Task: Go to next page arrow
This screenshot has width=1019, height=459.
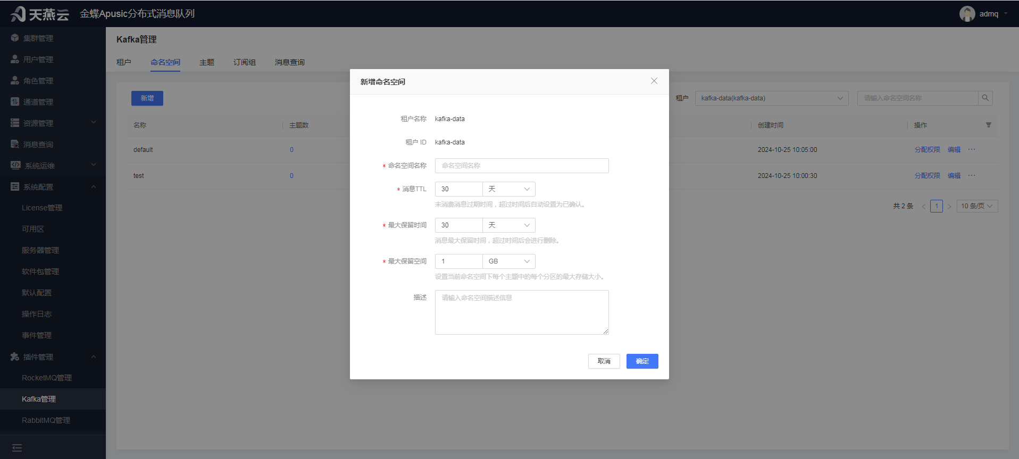Action: coord(949,206)
